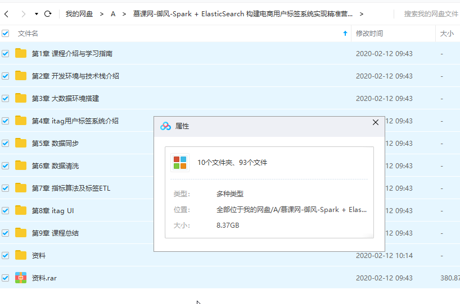The width and height of the screenshot is (460, 304).
Task: Focus the 搜索我的网盘文件 search field
Action: click(x=431, y=14)
